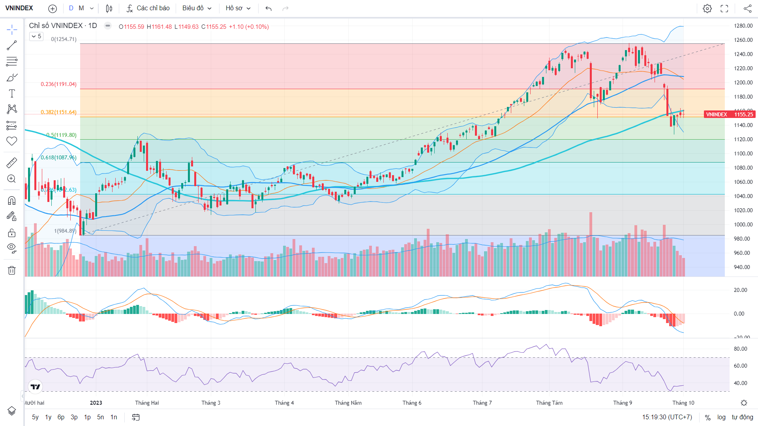This screenshot has height=426, width=758.
Task: Click the Fibonacci 0.236(1191.04) level label
Action: (58, 84)
